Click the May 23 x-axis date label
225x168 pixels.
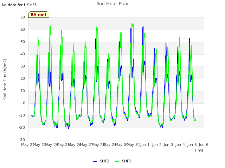pyautogui.click(x=40, y=145)
